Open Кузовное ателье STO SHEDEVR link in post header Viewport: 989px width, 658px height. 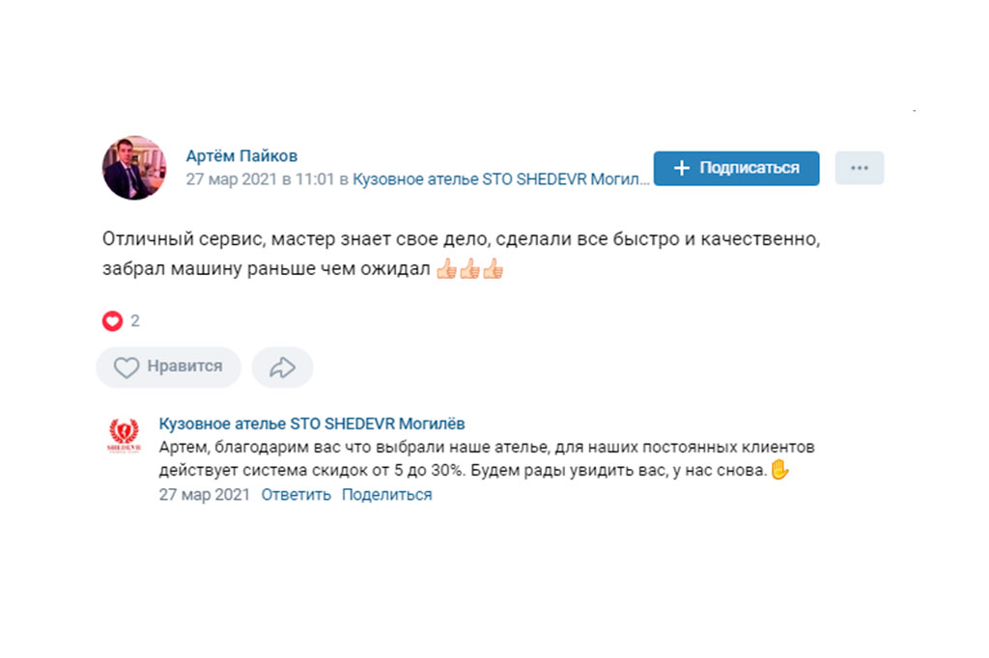[x=501, y=179]
